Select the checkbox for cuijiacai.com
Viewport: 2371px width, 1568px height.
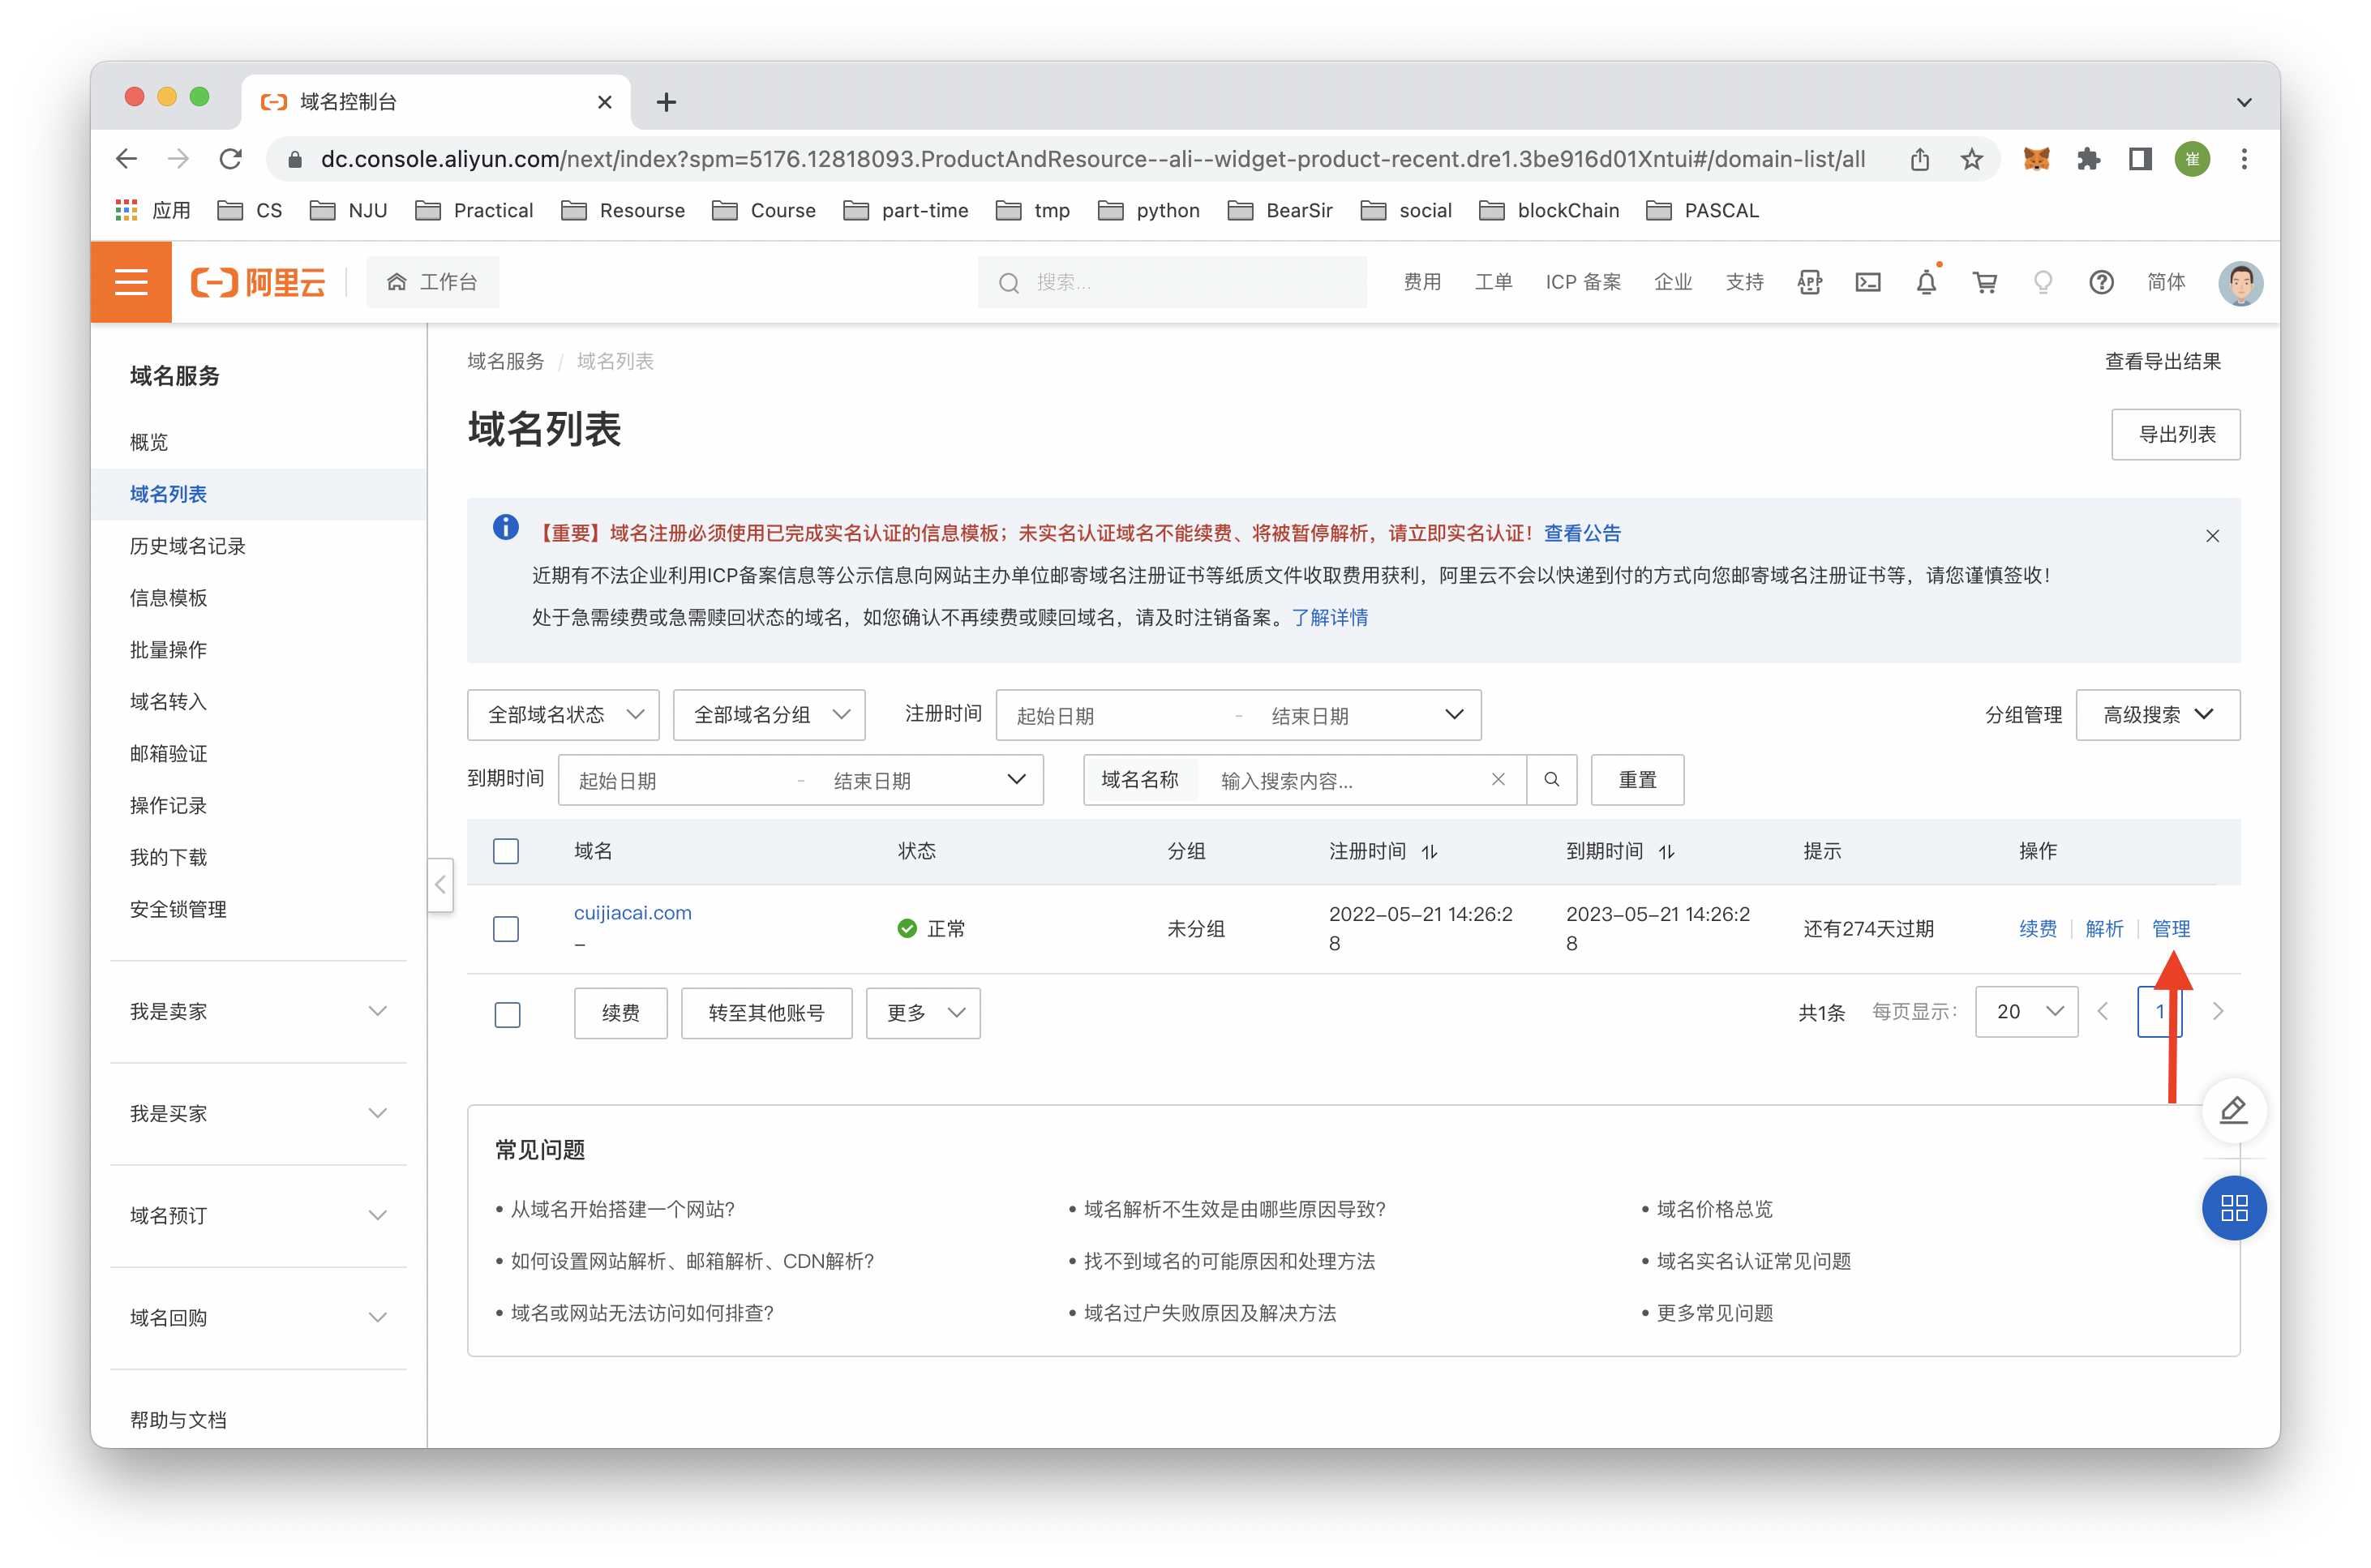coord(506,929)
